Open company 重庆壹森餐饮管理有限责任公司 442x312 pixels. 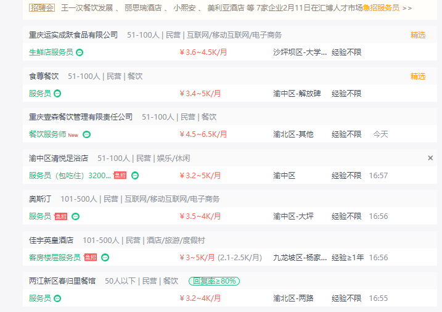click(x=81, y=117)
